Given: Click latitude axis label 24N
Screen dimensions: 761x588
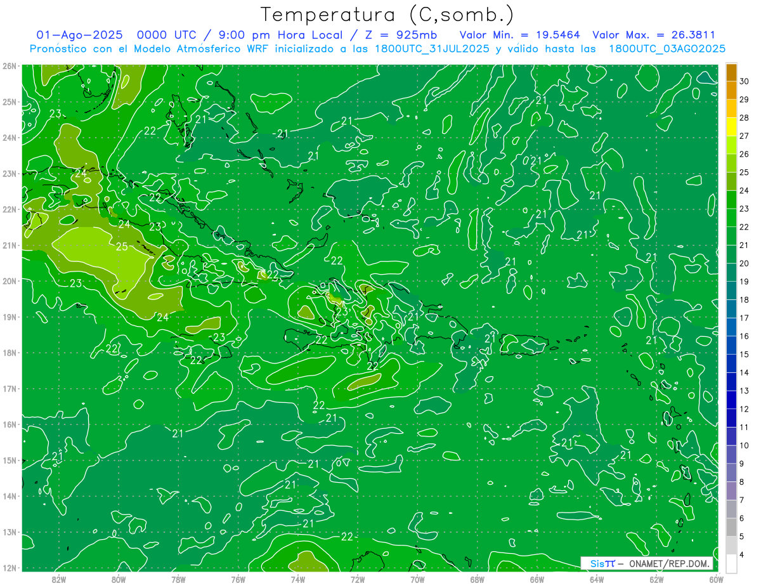Looking at the screenshot, I should pyautogui.click(x=10, y=138).
